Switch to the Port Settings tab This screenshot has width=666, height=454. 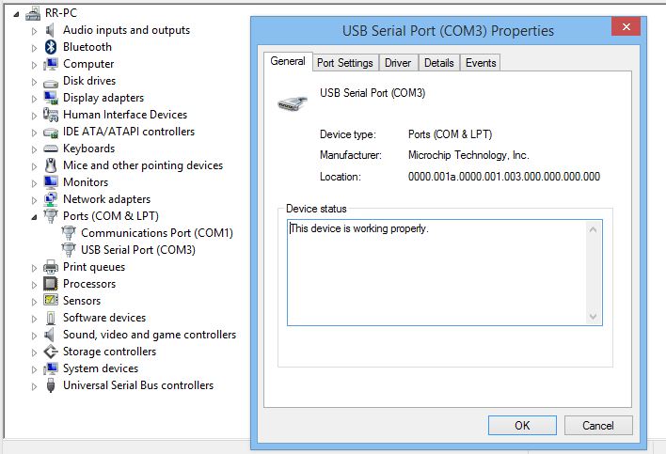[x=345, y=63]
